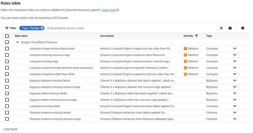The height and width of the screenshot is (133, 253).
Task: Open the Learn more link
Action: click(x=109, y=10)
